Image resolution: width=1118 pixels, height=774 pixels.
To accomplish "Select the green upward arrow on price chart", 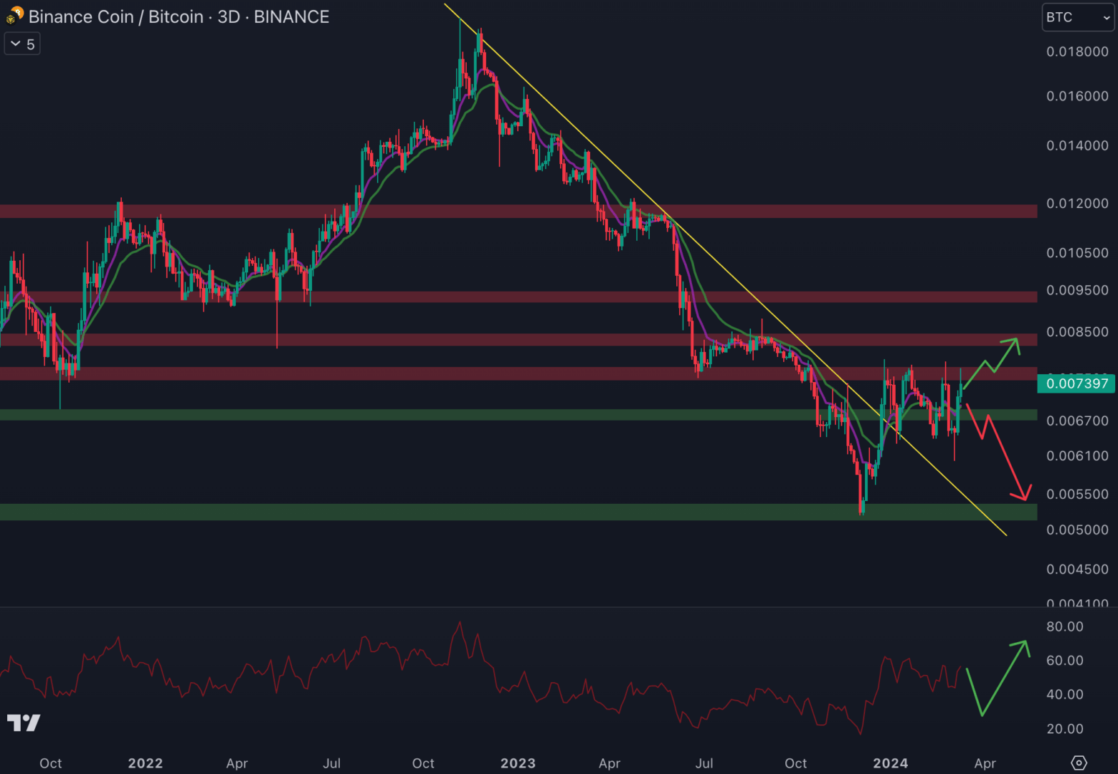I will click(993, 363).
